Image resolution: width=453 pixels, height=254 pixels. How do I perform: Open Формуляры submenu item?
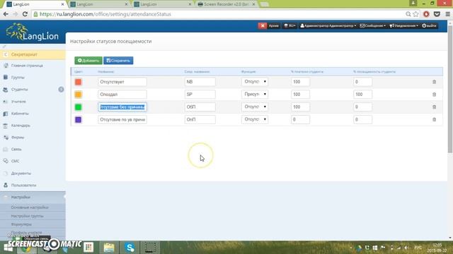click(21, 224)
